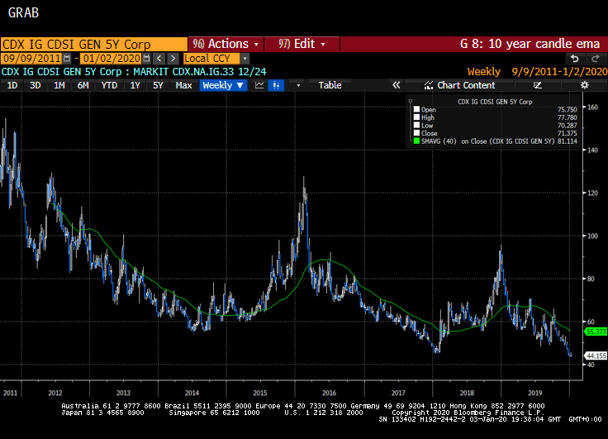Toggle the Open series checkbox
Image resolution: width=608 pixels, height=439 pixels.
pyautogui.click(x=417, y=109)
